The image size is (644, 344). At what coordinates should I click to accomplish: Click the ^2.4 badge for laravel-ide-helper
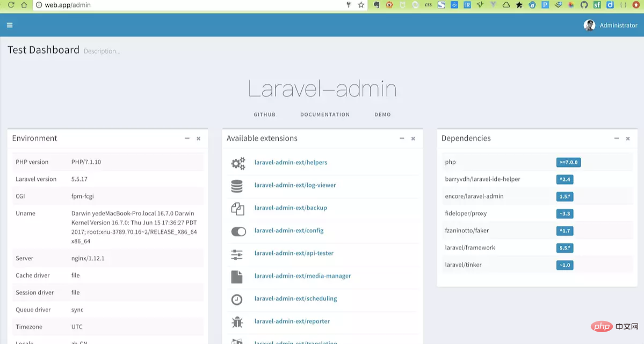pyautogui.click(x=565, y=179)
